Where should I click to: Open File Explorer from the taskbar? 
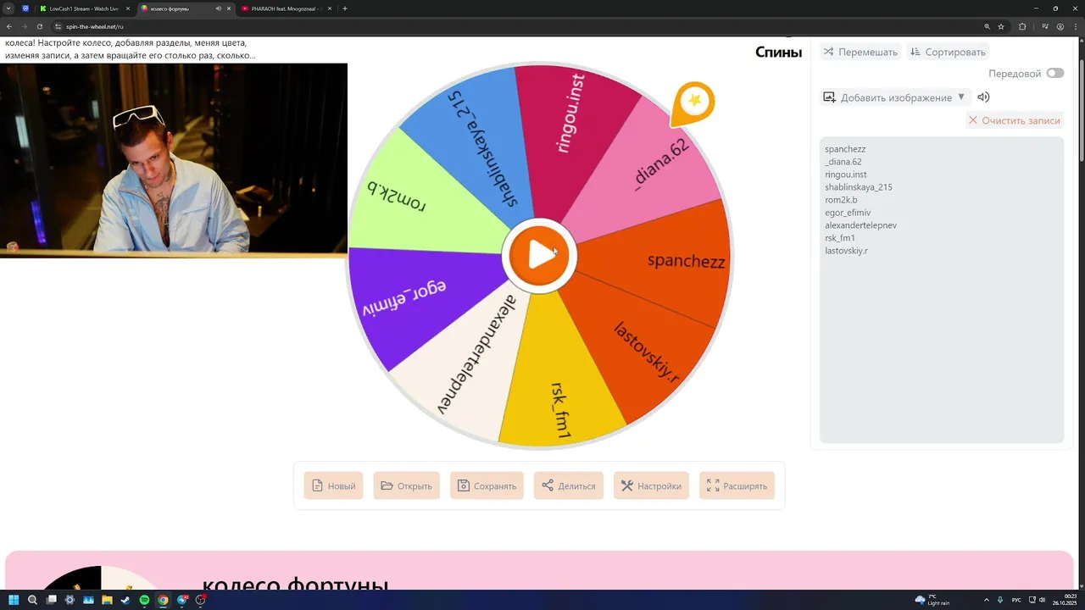click(107, 600)
